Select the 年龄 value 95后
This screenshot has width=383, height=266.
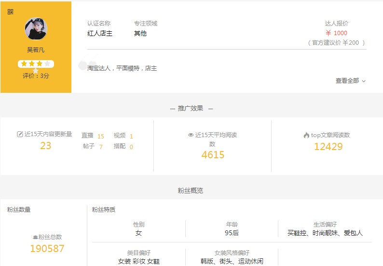(x=232, y=233)
